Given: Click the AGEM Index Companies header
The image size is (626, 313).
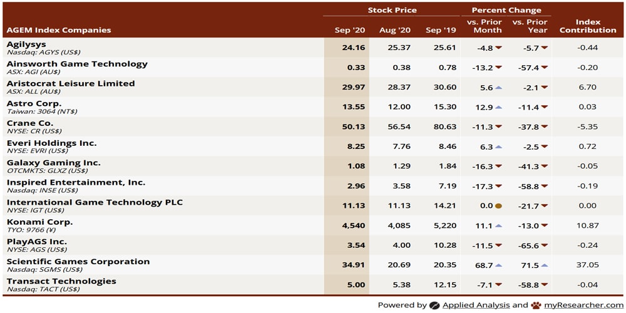Looking at the screenshot, I should click(x=59, y=30).
